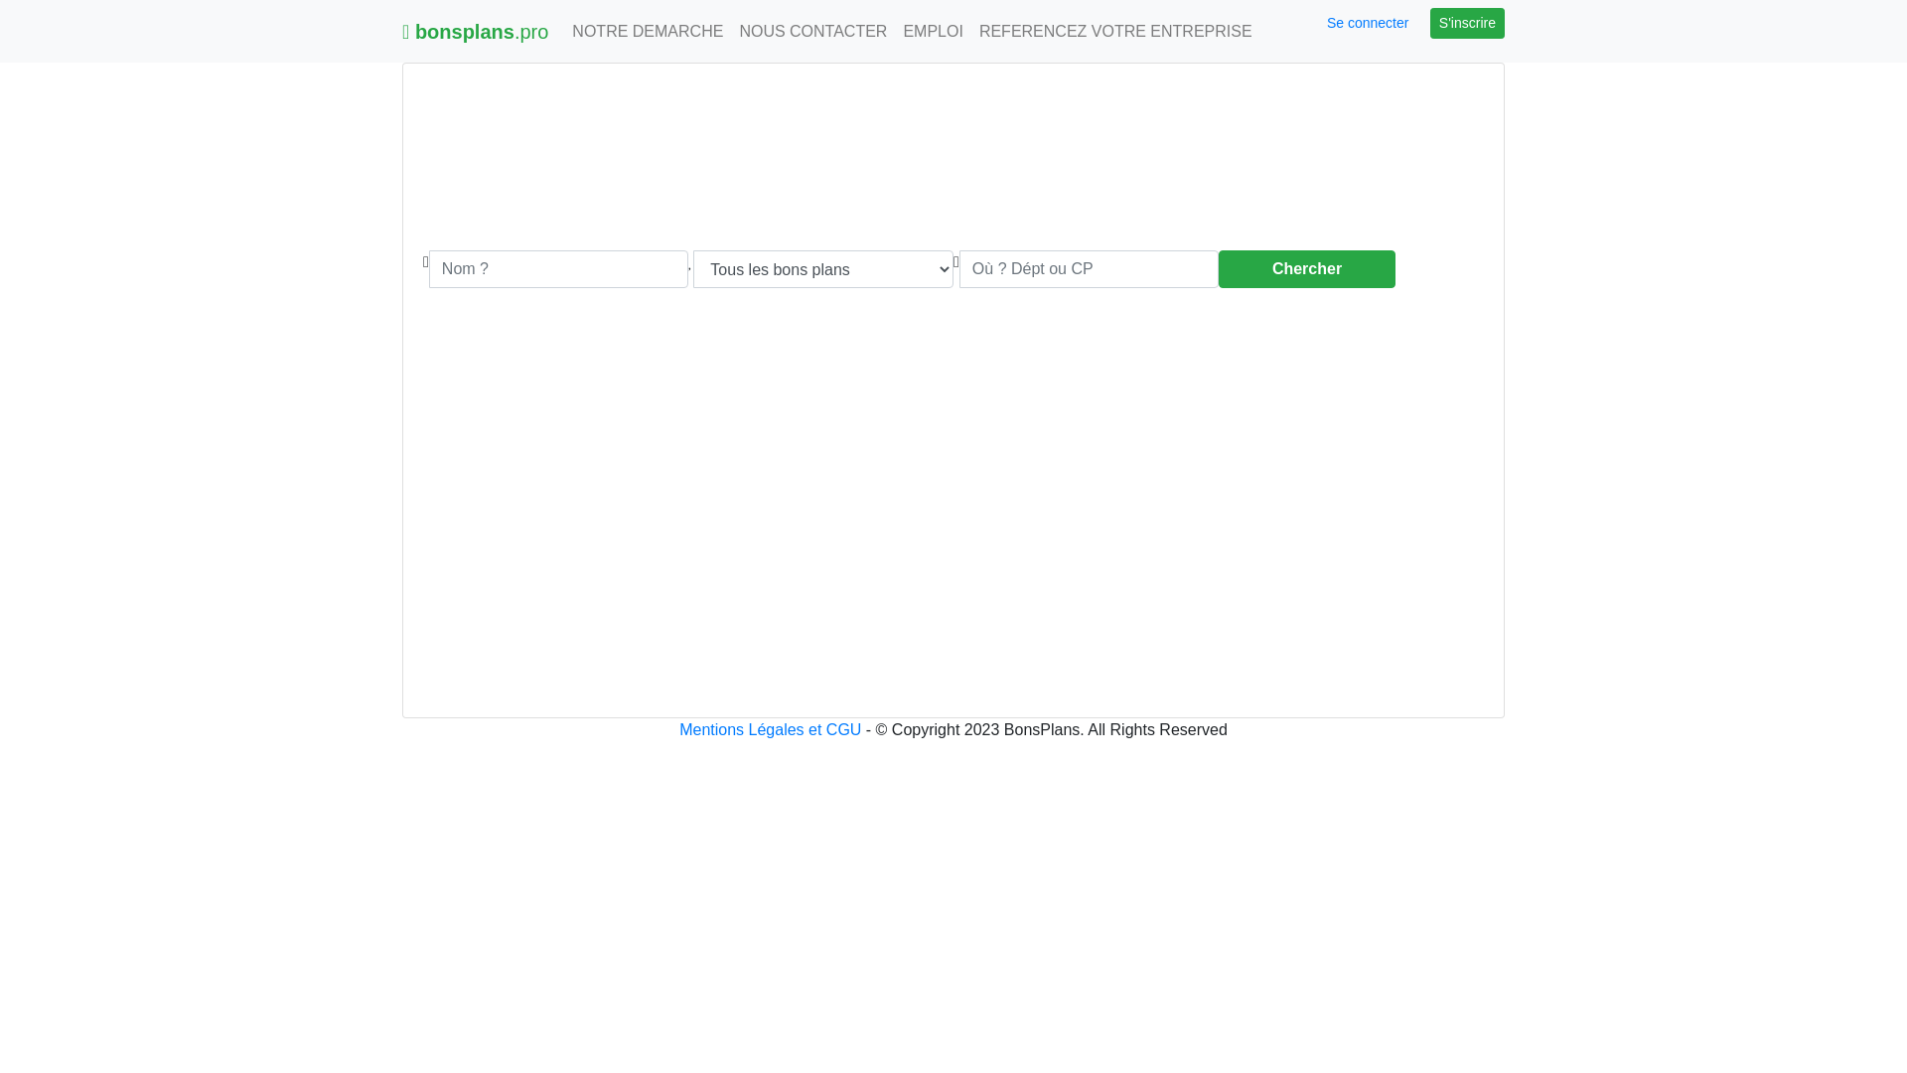Screen dimensions: 1907x1073
Task: Click the '.pro' part of the brand name
Action: tap(532, 32)
